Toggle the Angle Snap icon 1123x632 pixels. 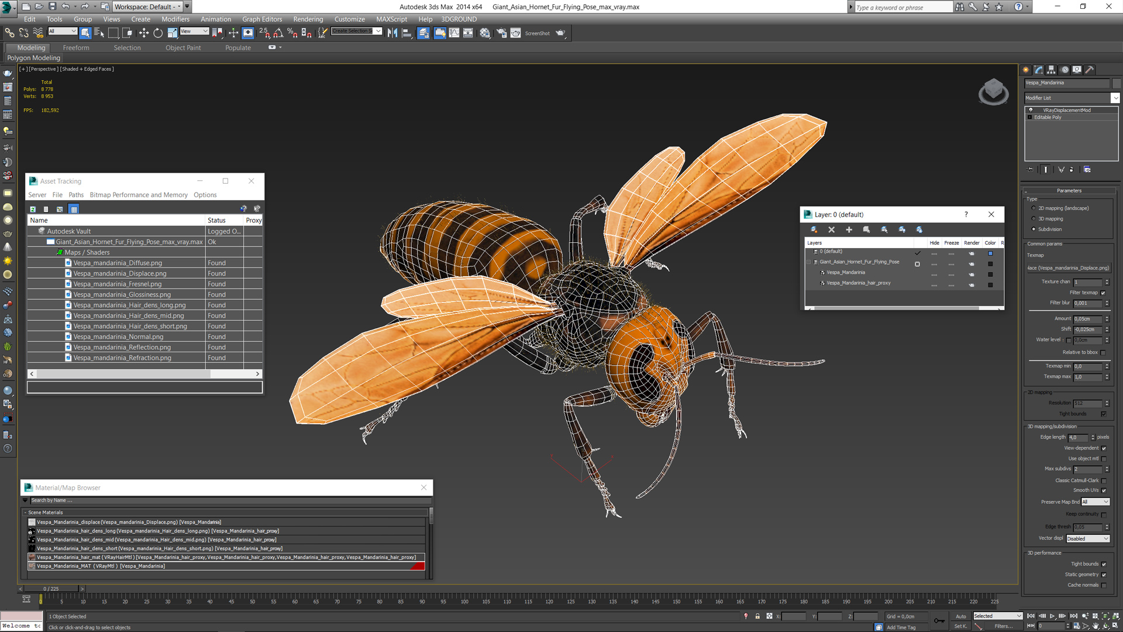pyautogui.click(x=278, y=33)
